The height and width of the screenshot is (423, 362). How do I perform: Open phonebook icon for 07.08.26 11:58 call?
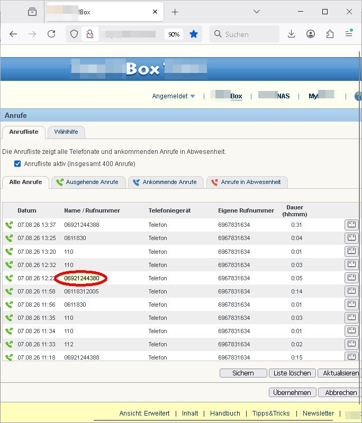[351, 291]
